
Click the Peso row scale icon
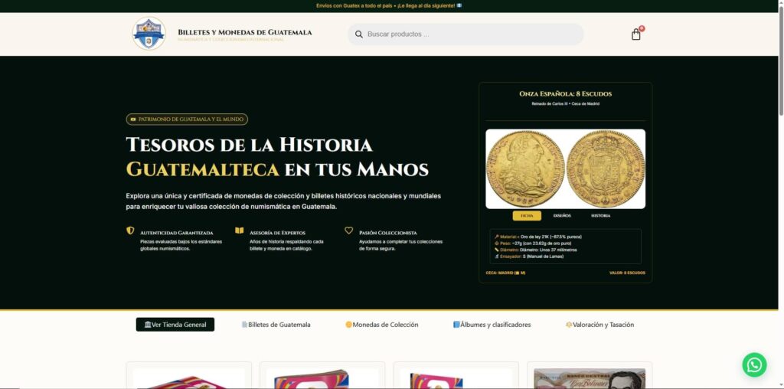click(496, 243)
